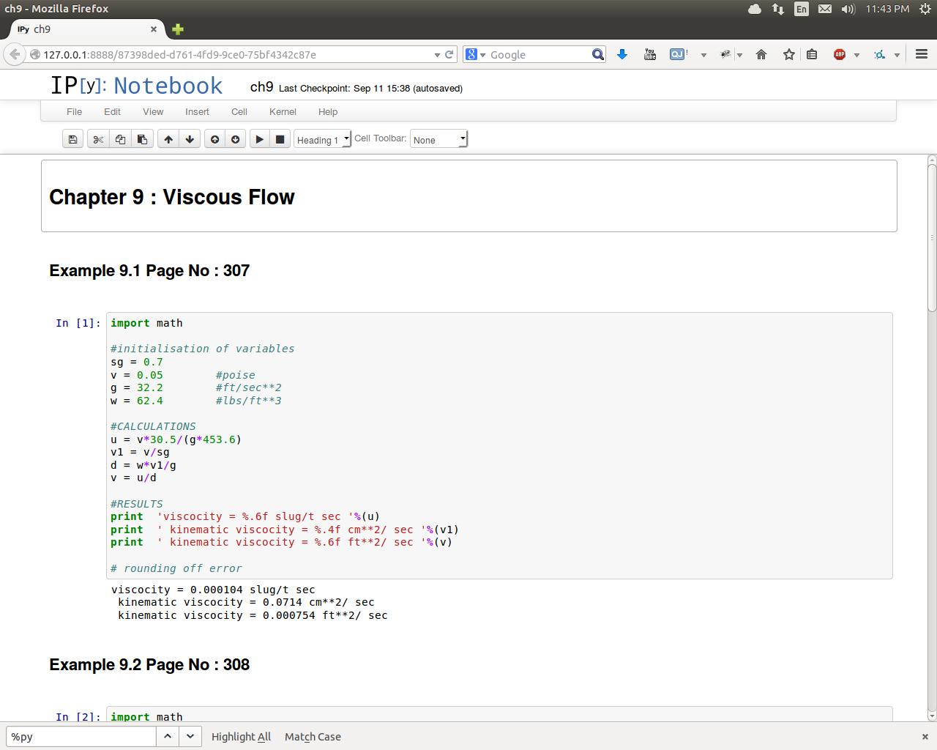Open the Heading 1 cell type dropdown
The height and width of the screenshot is (750, 937).
point(322,139)
